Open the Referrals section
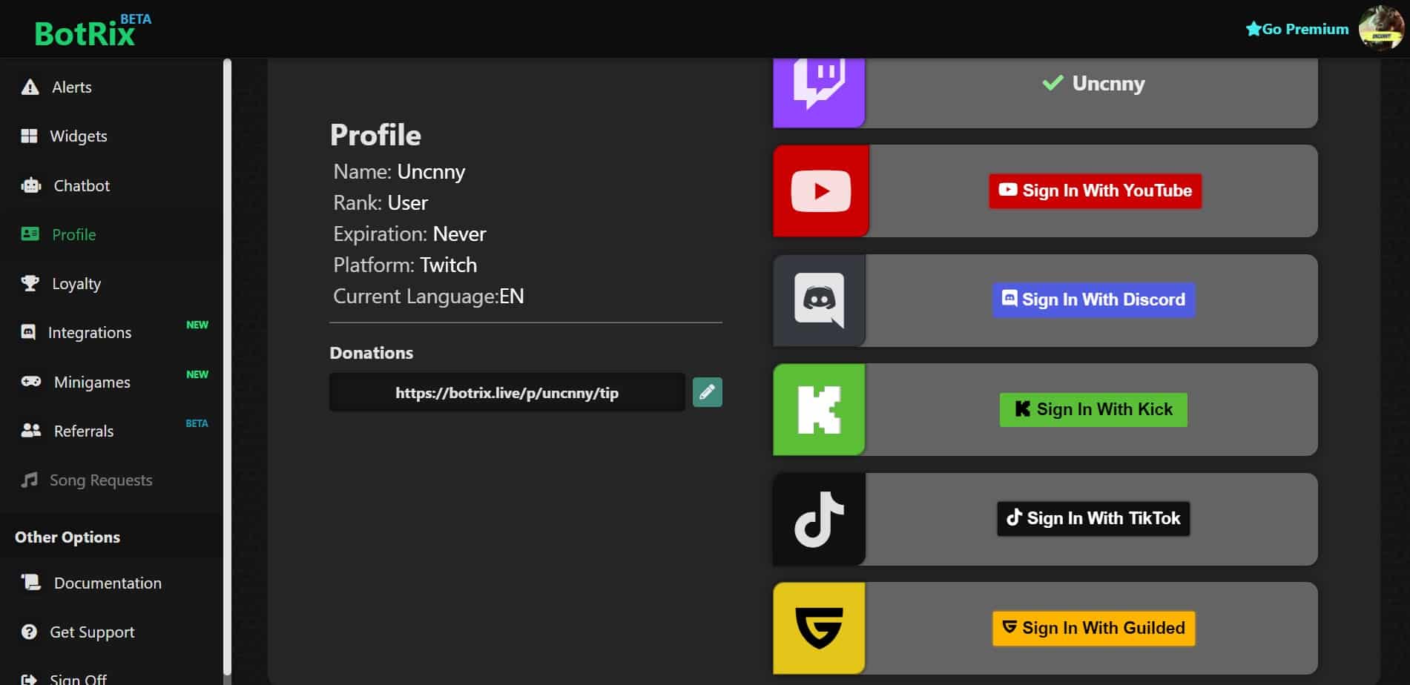This screenshot has width=1410, height=685. pyautogui.click(x=83, y=431)
